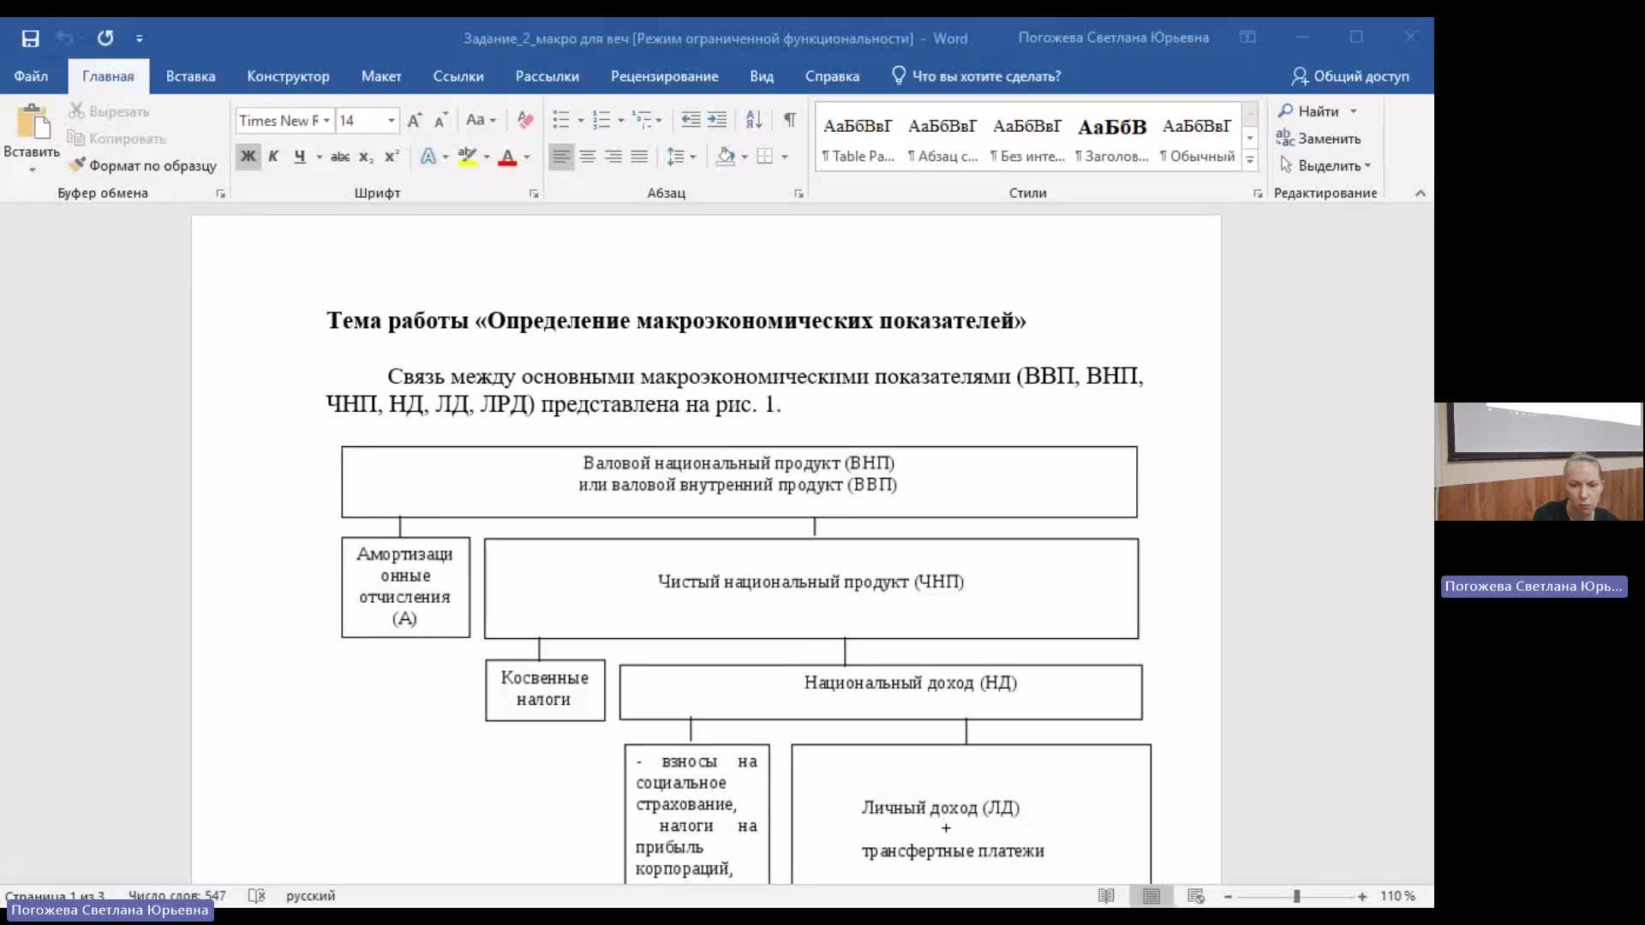Switch to the Конструктор tab
The image size is (1645, 925).
(x=288, y=76)
